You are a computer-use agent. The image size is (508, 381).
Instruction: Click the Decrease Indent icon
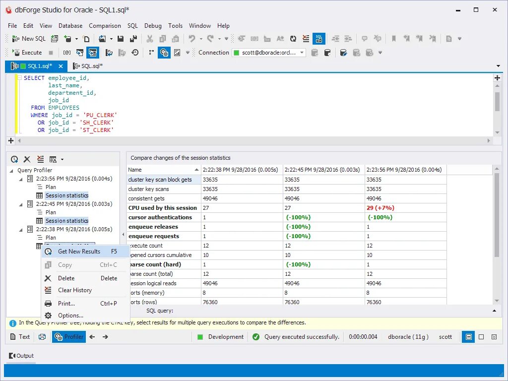coord(335,39)
